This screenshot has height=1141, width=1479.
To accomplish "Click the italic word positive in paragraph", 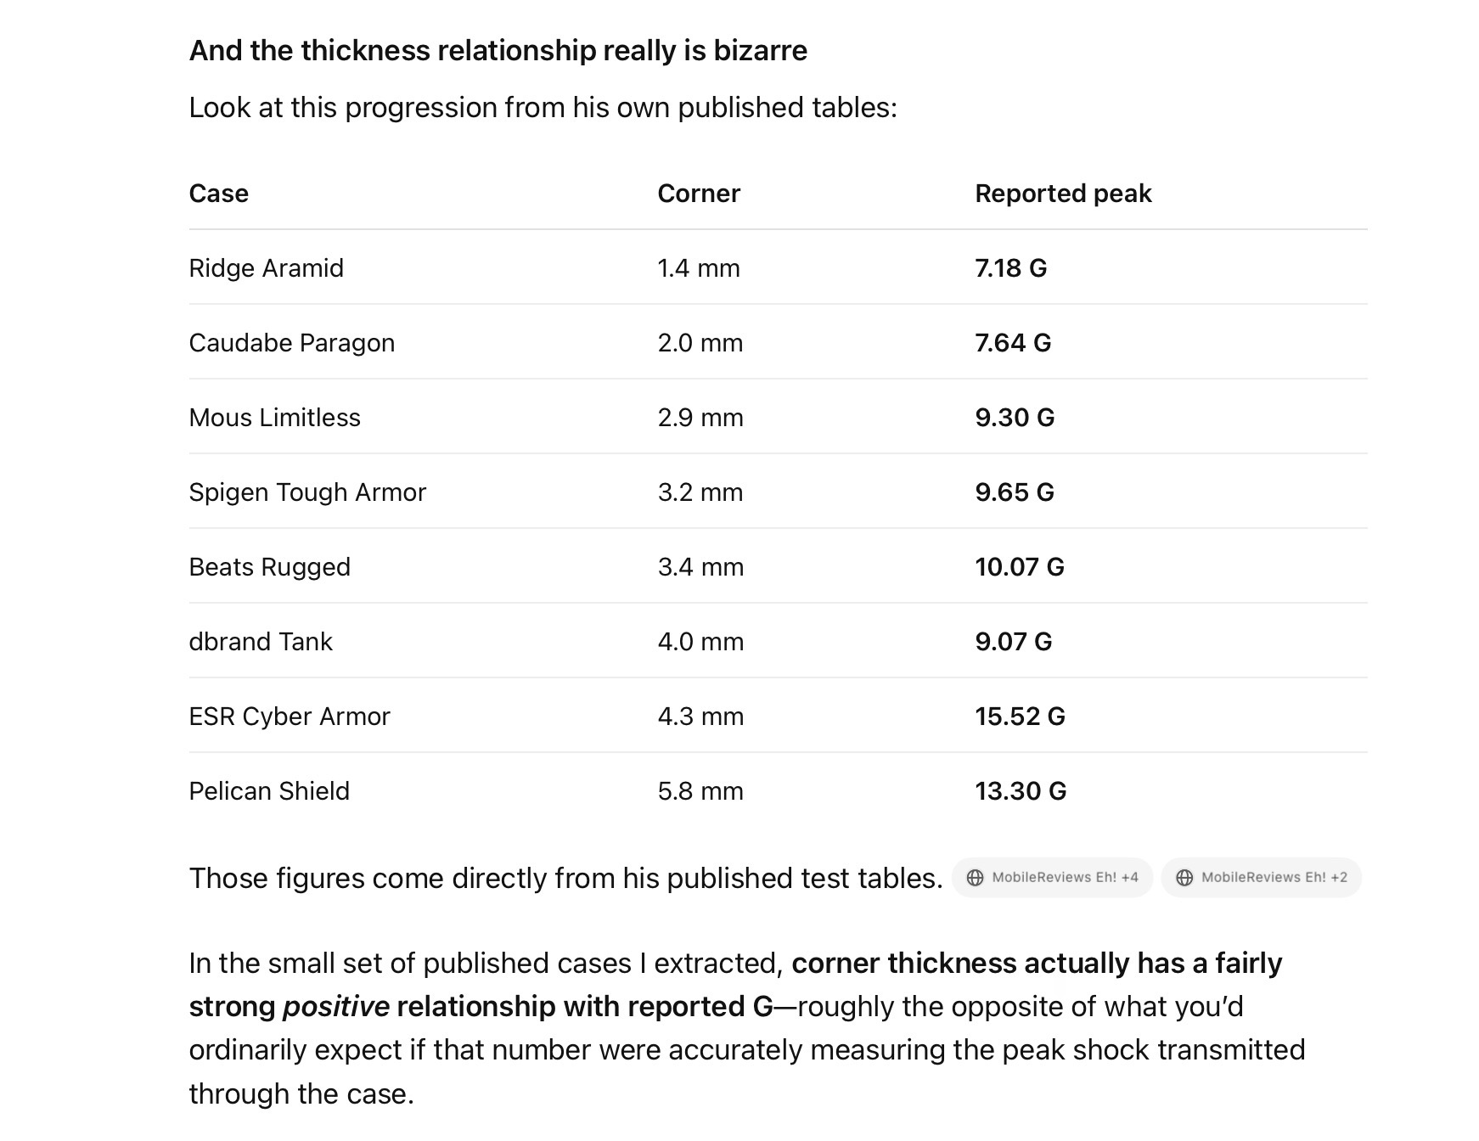I will tap(336, 1007).
